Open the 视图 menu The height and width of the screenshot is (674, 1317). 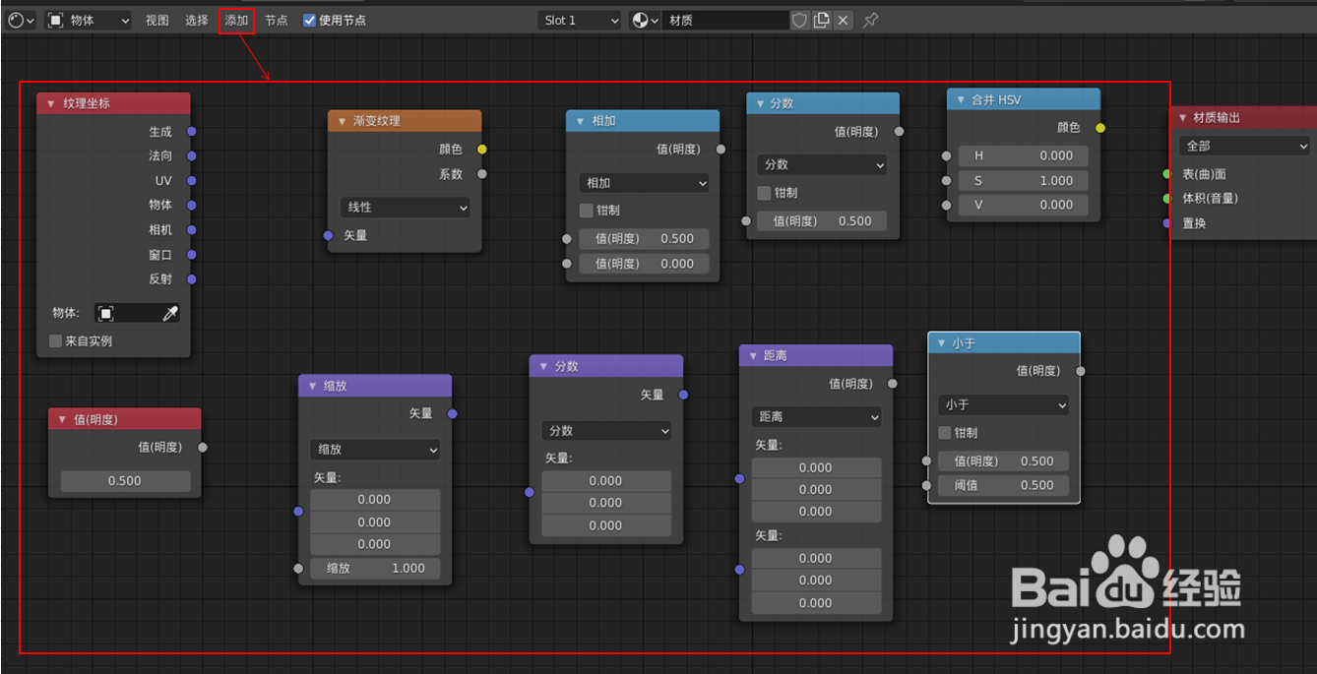157,20
